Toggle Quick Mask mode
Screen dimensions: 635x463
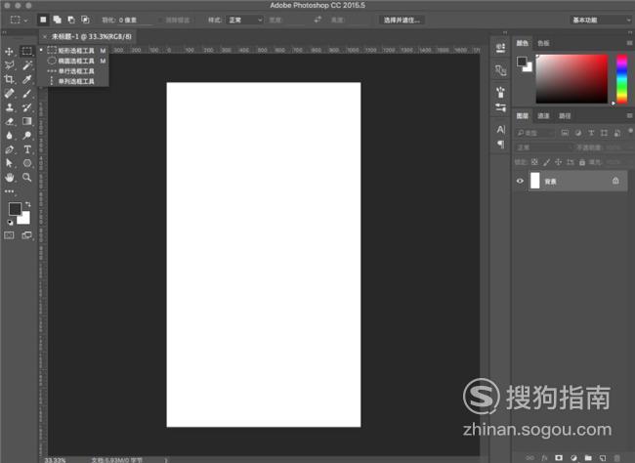point(9,235)
